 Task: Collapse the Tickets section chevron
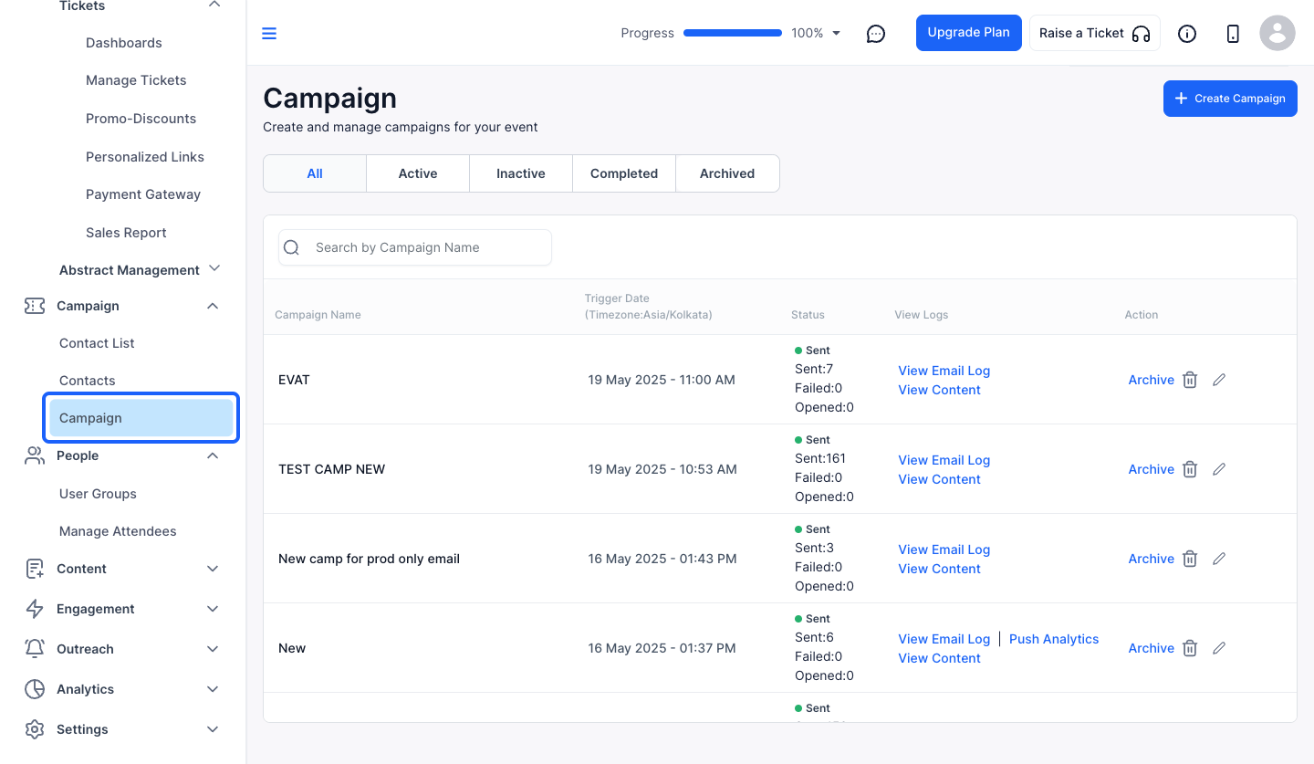[x=214, y=5]
